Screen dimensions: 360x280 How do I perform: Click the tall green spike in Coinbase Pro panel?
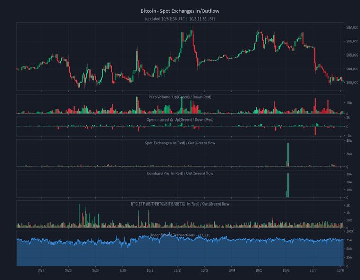coord(288,185)
